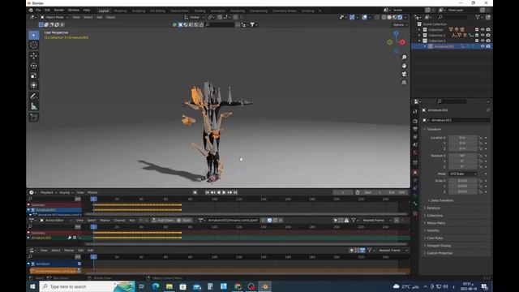This screenshot has width=519, height=292.
Task: Open rotation Mode XYZ Euler dropdown
Action: 463,174
